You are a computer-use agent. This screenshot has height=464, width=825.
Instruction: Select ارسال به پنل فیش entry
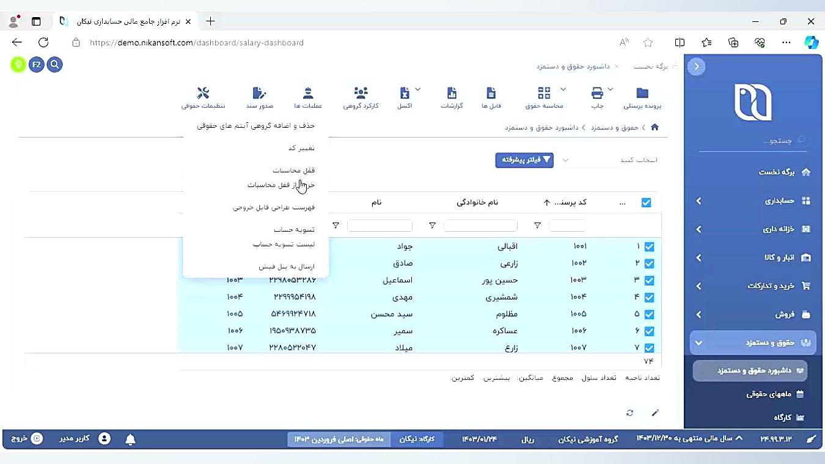[x=286, y=267]
